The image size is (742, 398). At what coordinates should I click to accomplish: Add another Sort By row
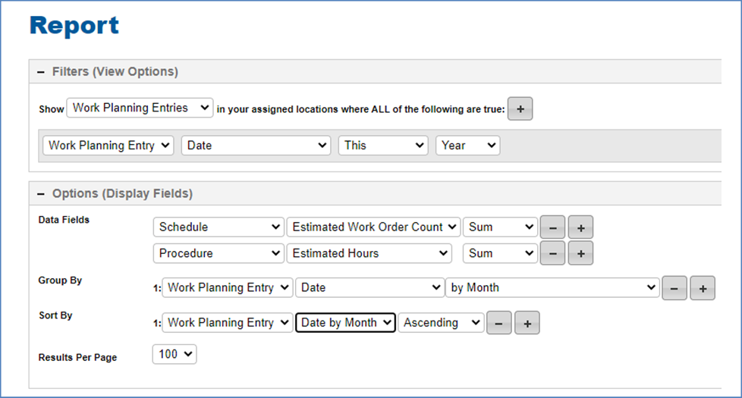[527, 323]
